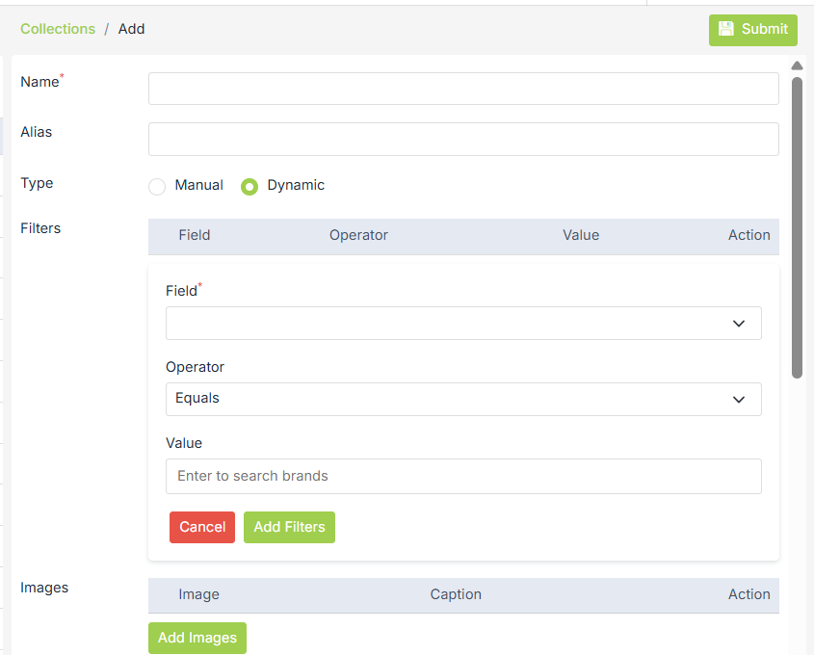The width and height of the screenshot is (814, 655).
Task: Click the Field column header in Filters table
Action: point(195,234)
